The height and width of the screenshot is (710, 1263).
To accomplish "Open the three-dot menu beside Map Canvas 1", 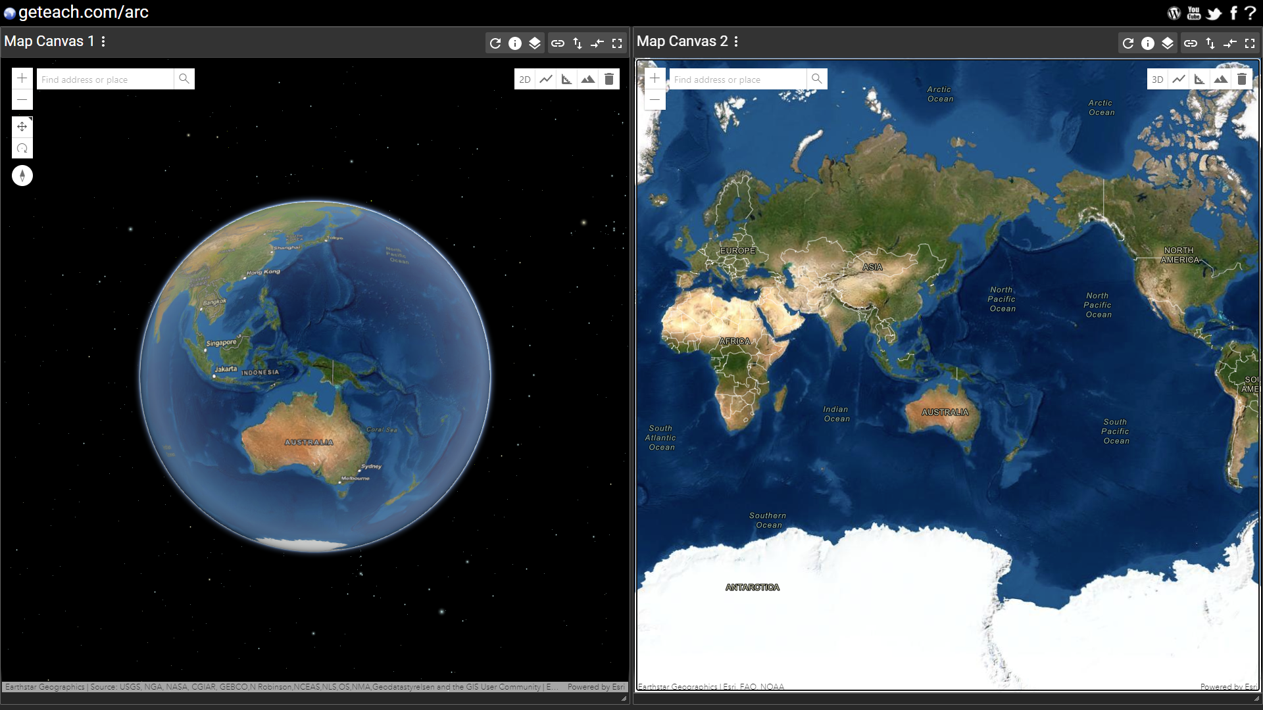I will pyautogui.click(x=103, y=41).
